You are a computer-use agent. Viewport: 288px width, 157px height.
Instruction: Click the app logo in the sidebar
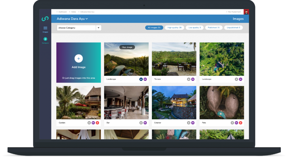tap(45, 19)
